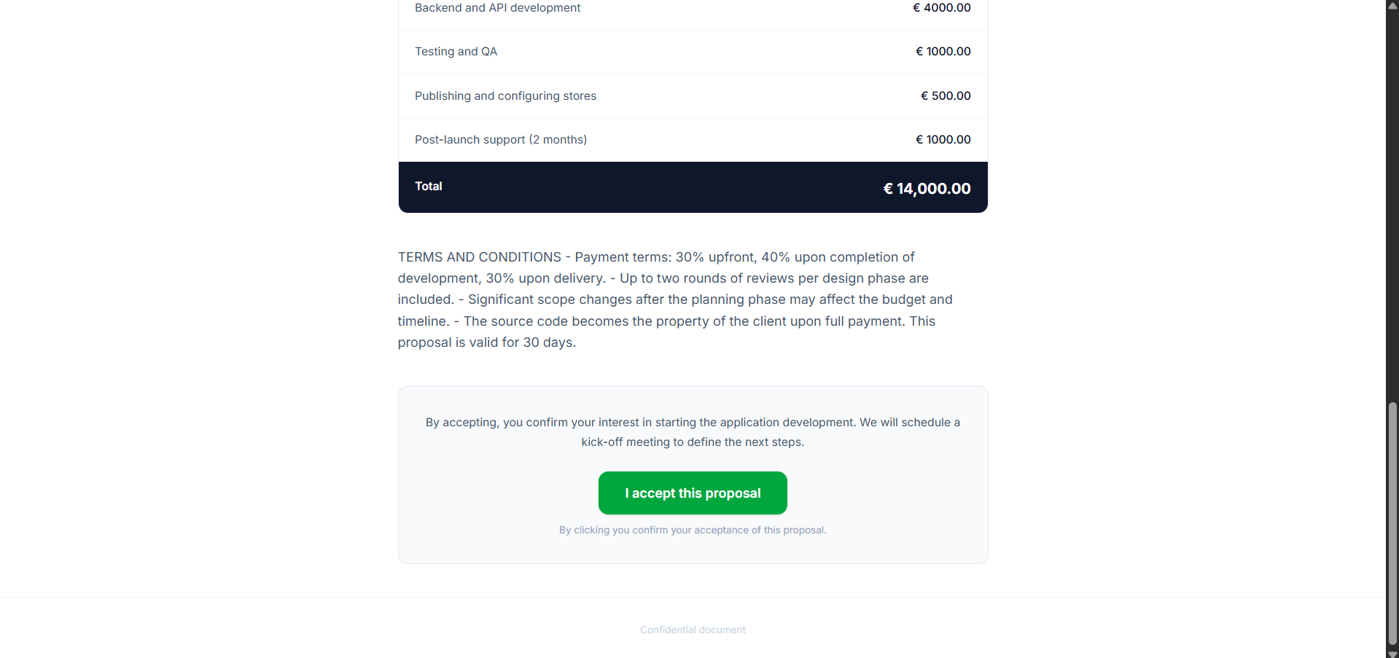Click the proposal valid for 30 days text
Screen dimensions: 1399x658
(486, 342)
